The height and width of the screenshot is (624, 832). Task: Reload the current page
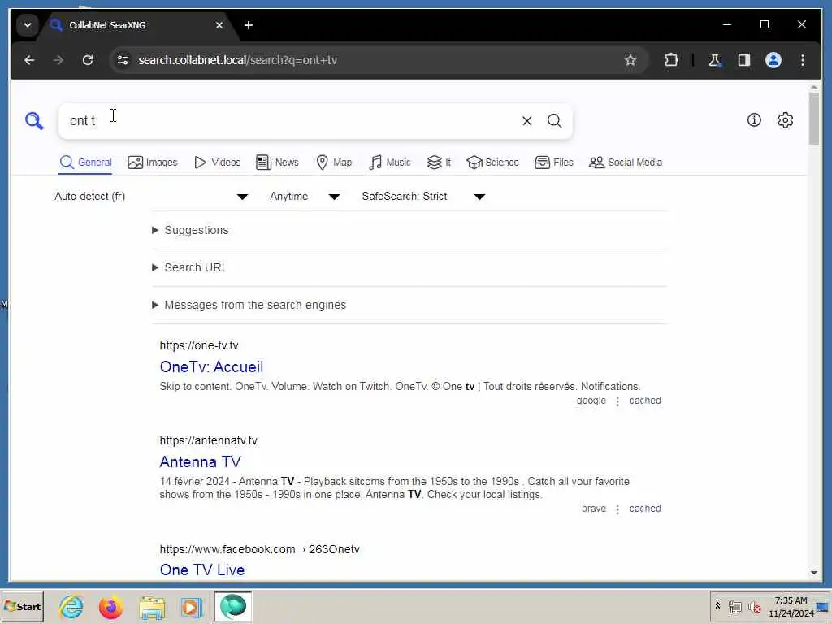[88, 60]
